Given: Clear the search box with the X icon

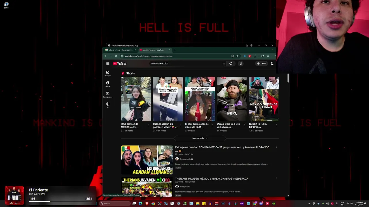Looking at the screenshot, I should (224, 64).
